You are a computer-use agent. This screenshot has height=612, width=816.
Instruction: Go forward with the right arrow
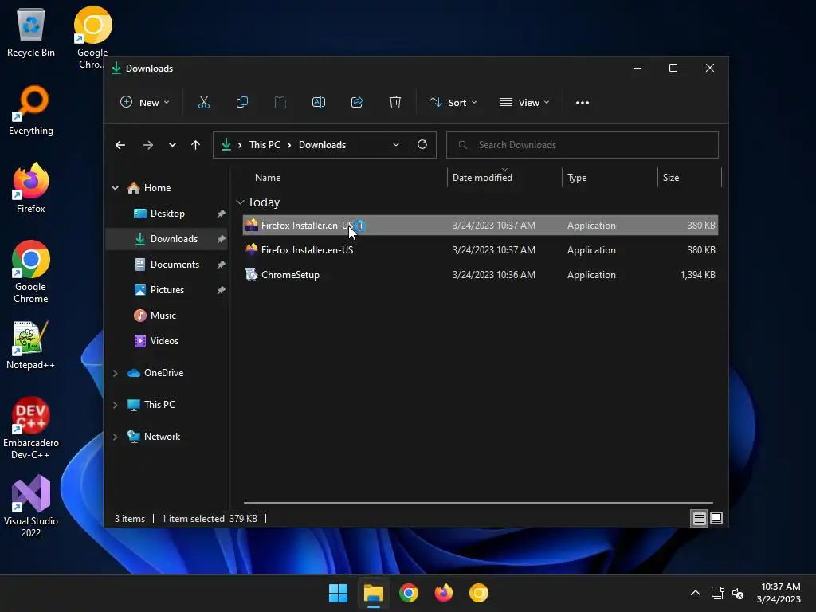coord(147,145)
